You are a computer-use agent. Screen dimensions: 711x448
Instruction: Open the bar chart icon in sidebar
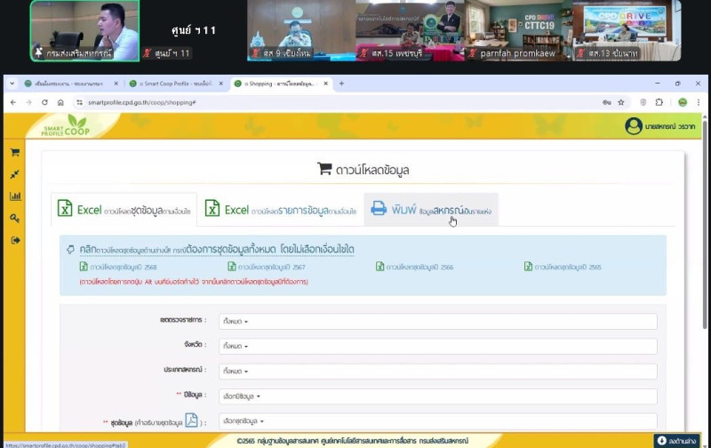click(15, 196)
